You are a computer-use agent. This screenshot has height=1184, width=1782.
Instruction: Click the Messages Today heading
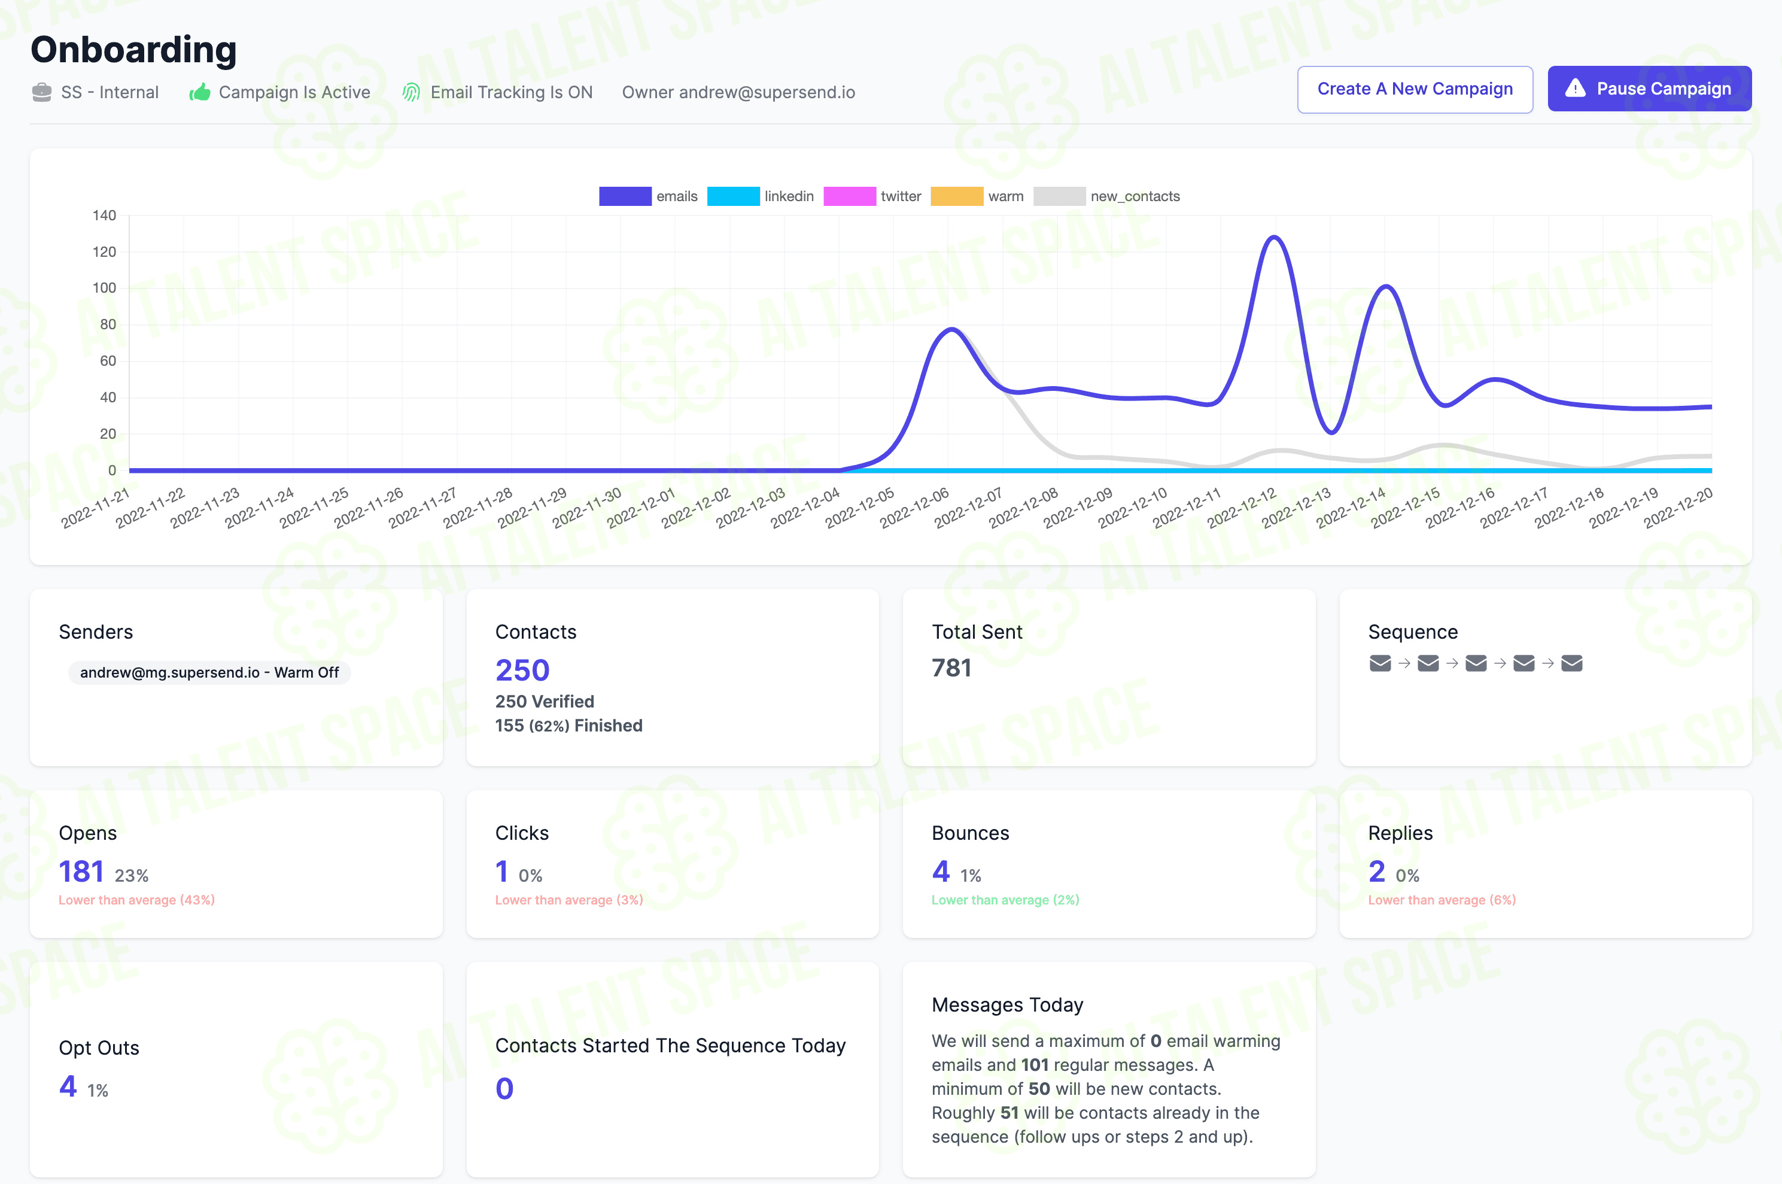(x=1007, y=1005)
